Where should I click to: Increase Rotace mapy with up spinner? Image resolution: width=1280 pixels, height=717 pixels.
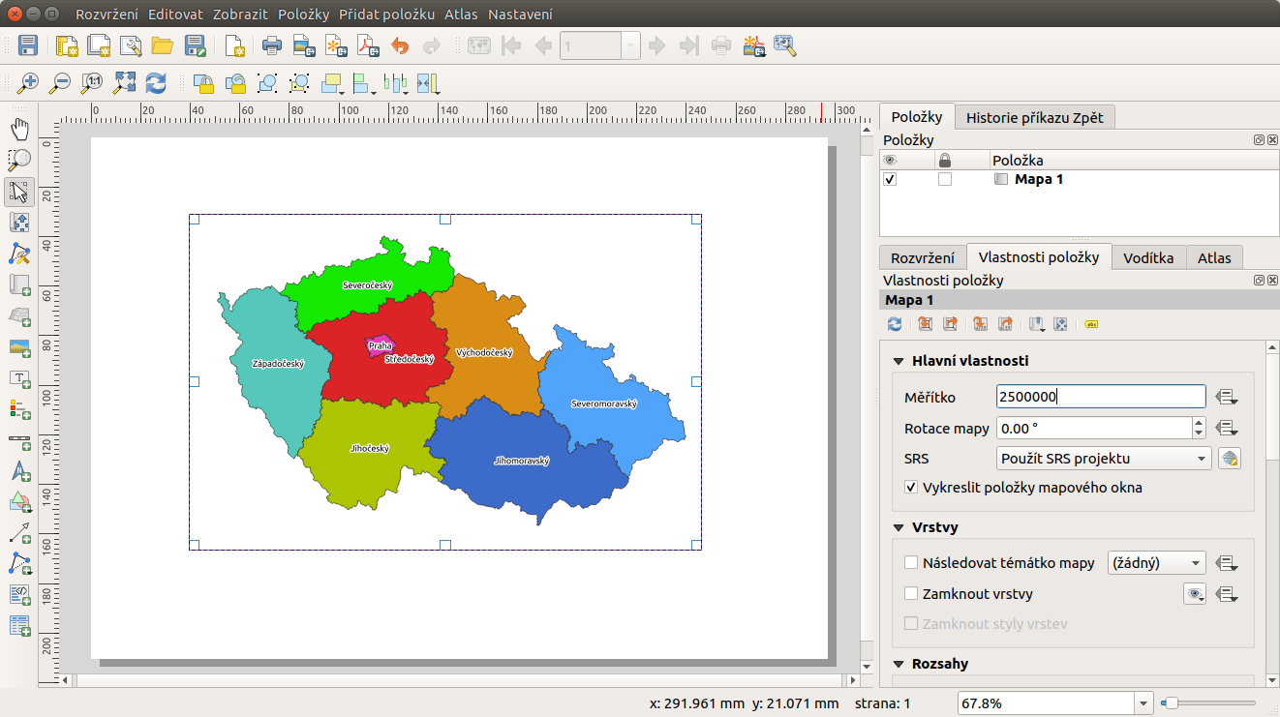[x=1199, y=422]
